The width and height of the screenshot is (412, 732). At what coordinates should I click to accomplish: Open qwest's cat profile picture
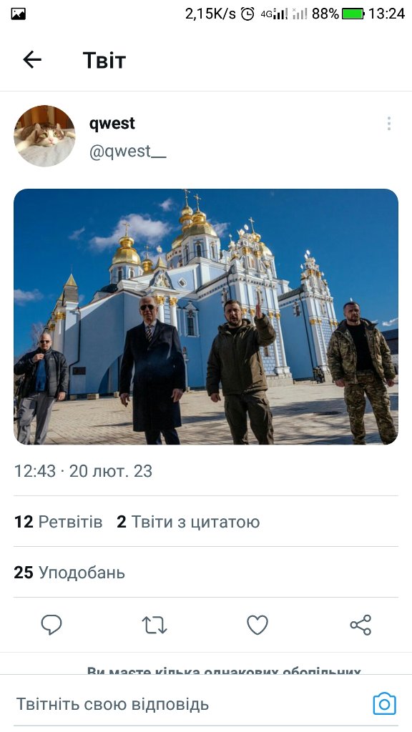44,136
